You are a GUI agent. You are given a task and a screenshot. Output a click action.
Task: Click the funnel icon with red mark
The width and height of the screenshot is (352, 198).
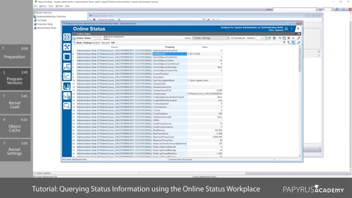click(x=289, y=42)
